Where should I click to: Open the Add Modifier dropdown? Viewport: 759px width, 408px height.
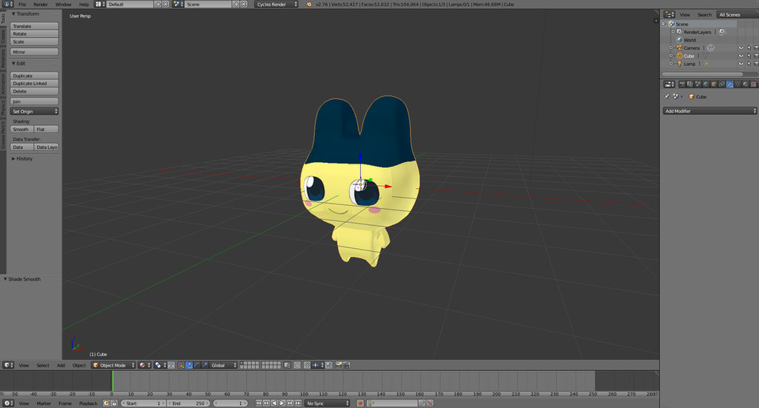[709, 111]
